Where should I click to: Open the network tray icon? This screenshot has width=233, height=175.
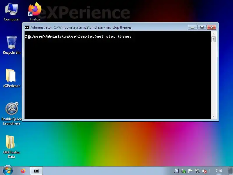(197, 171)
